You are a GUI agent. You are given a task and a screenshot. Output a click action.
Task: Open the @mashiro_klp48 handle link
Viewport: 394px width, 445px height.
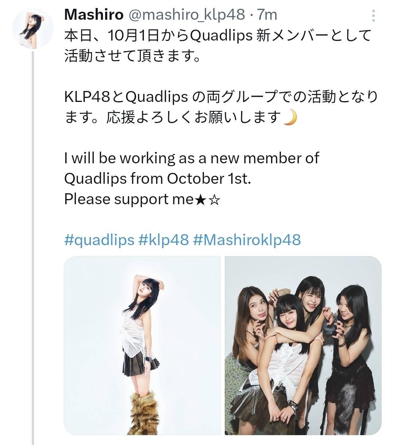pyautogui.click(x=185, y=15)
